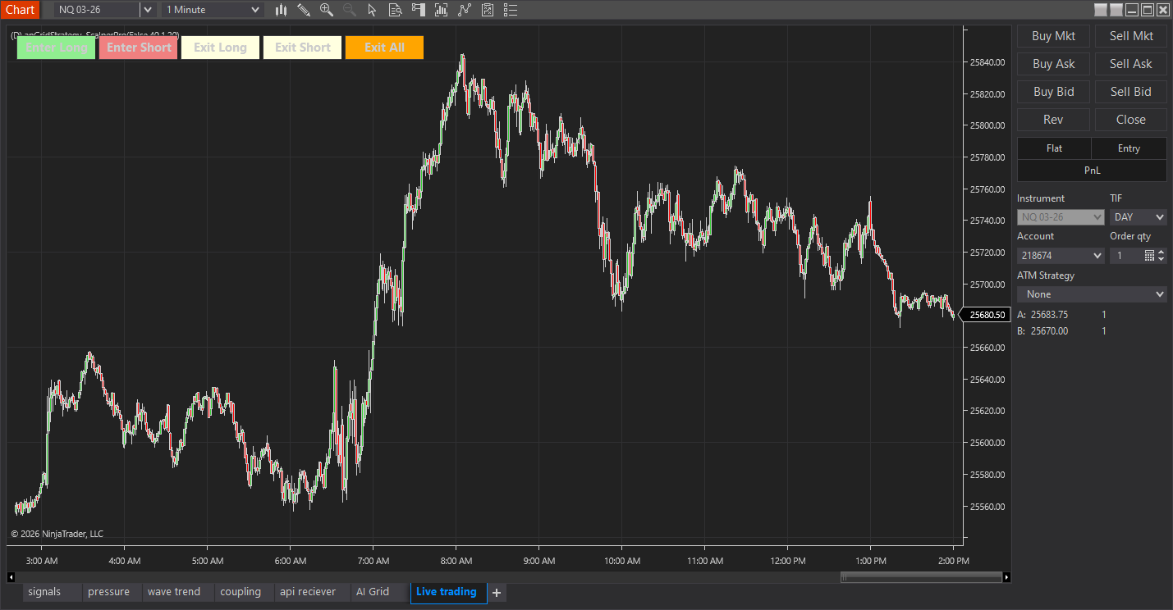Expand the TIF DAY dropdown

(x=1138, y=216)
